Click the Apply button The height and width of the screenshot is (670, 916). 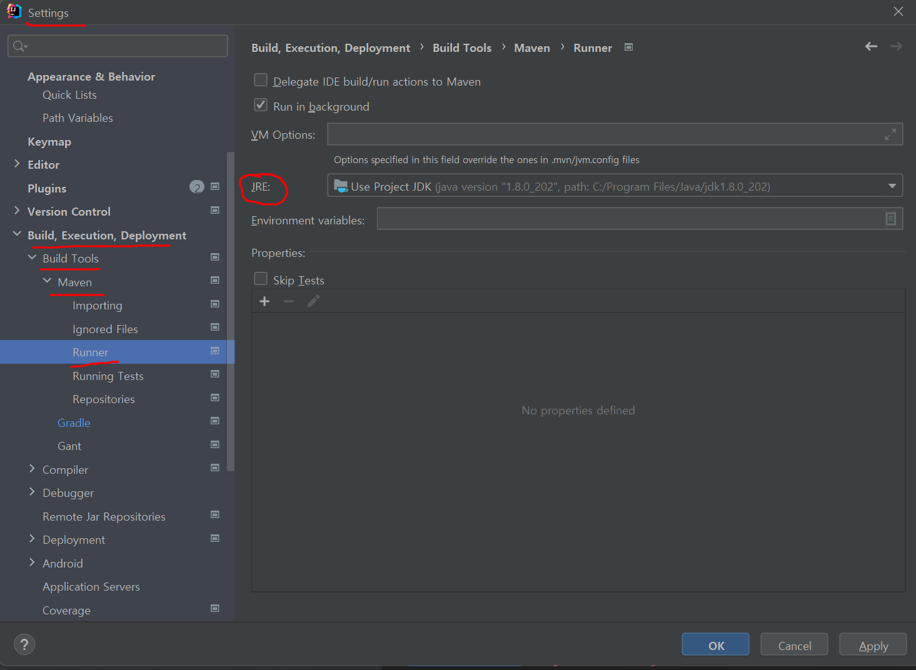(873, 645)
